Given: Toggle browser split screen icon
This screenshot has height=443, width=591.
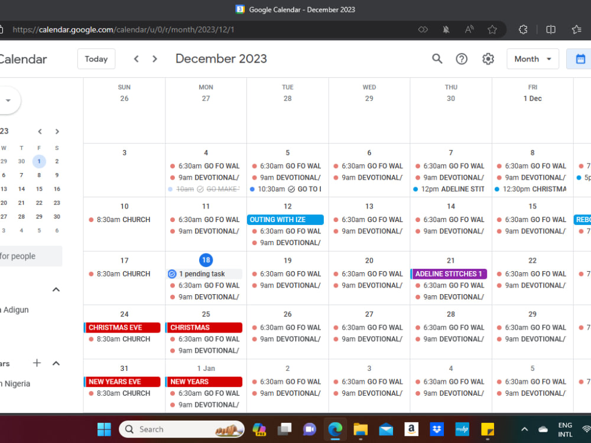Looking at the screenshot, I should (551, 30).
